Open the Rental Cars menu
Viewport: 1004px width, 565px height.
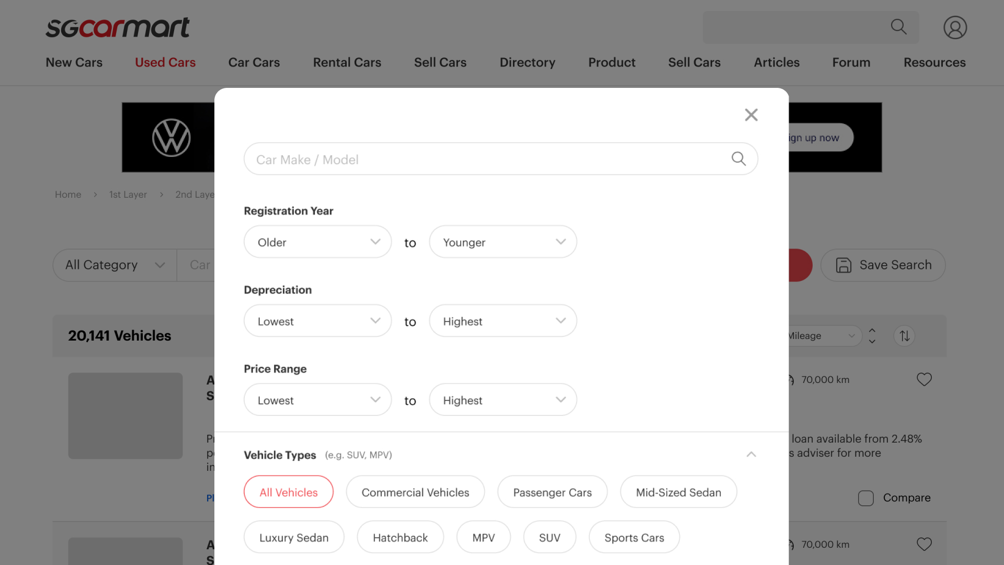click(x=347, y=62)
